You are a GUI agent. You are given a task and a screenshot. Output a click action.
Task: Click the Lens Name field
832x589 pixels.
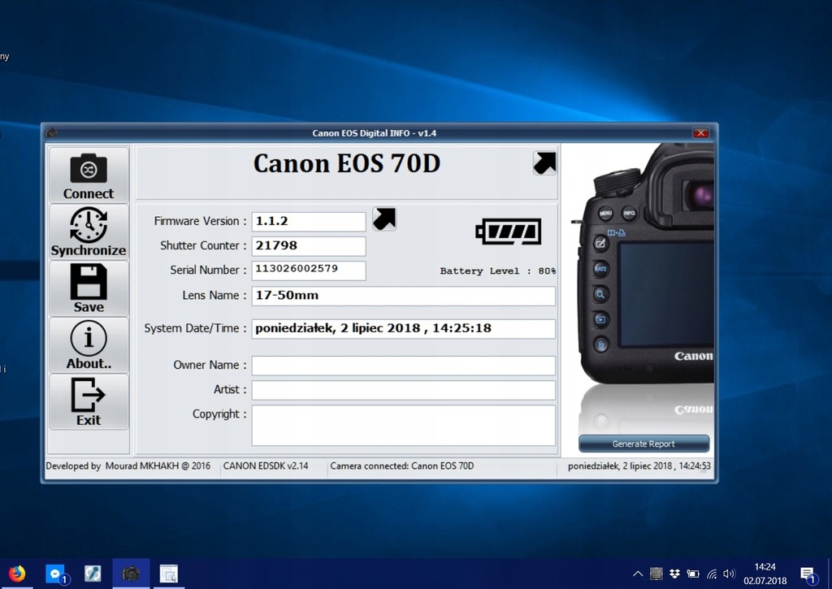point(403,296)
